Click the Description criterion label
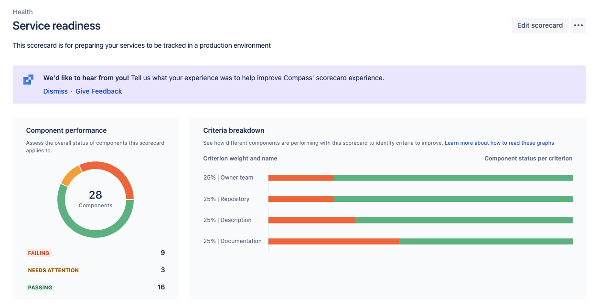The height and width of the screenshot is (308, 599). [x=227, y=220]
